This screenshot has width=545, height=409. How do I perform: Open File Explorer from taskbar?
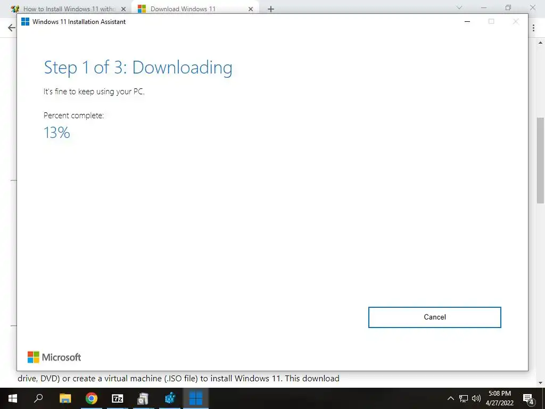tap(65, 398)
